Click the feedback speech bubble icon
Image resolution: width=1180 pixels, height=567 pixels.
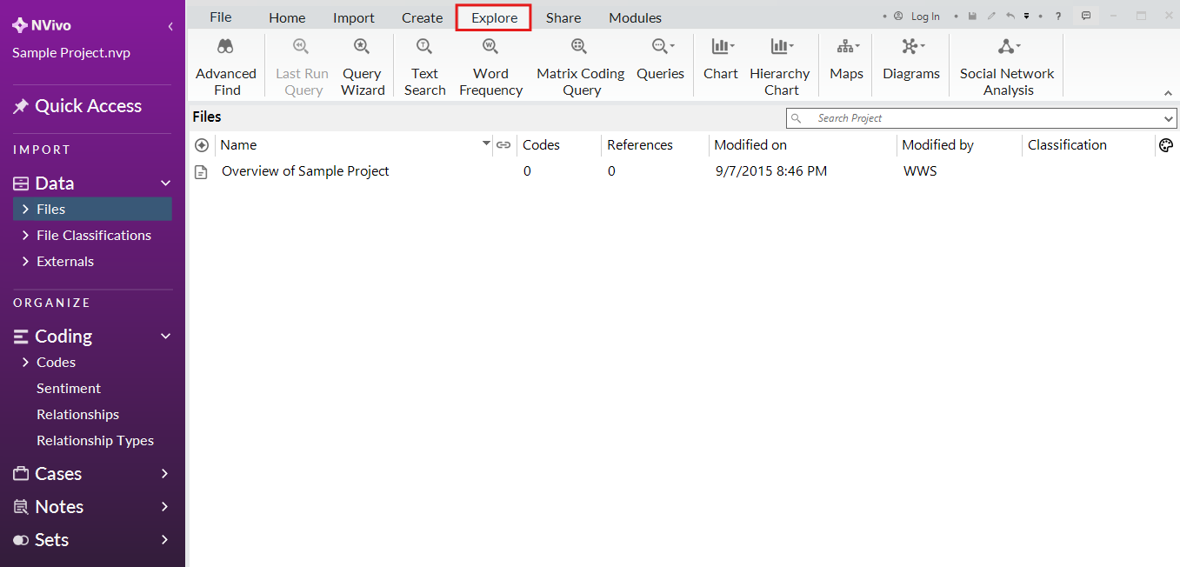(1086, 16)
